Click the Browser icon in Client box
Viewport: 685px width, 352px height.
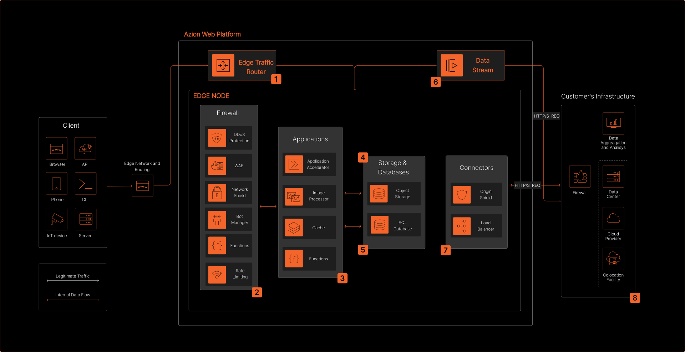coord(56,148)
